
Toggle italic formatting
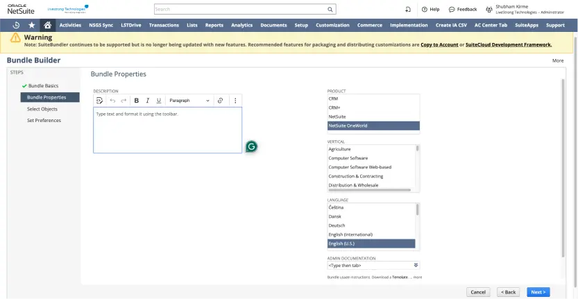point(147,101)
